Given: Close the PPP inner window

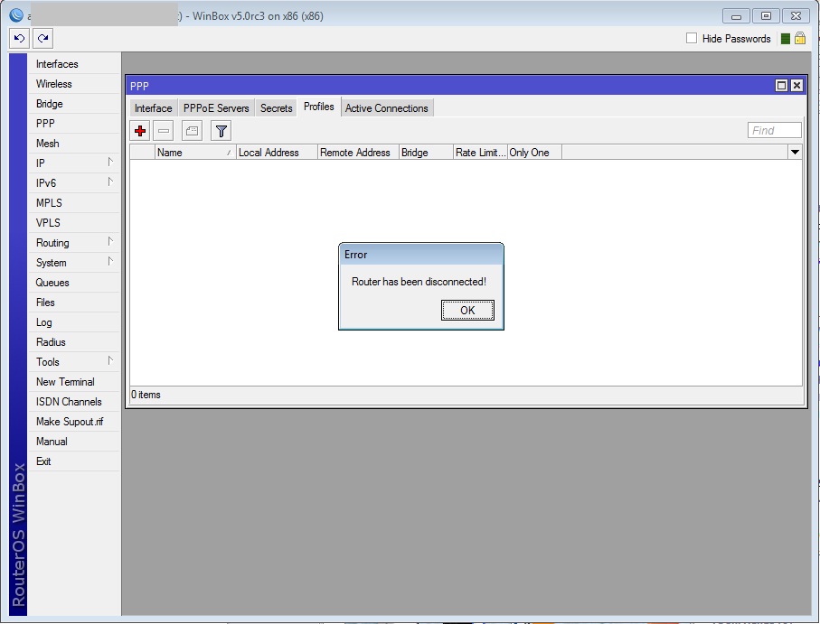Looking at the screenshot, I should pos(796,85).
